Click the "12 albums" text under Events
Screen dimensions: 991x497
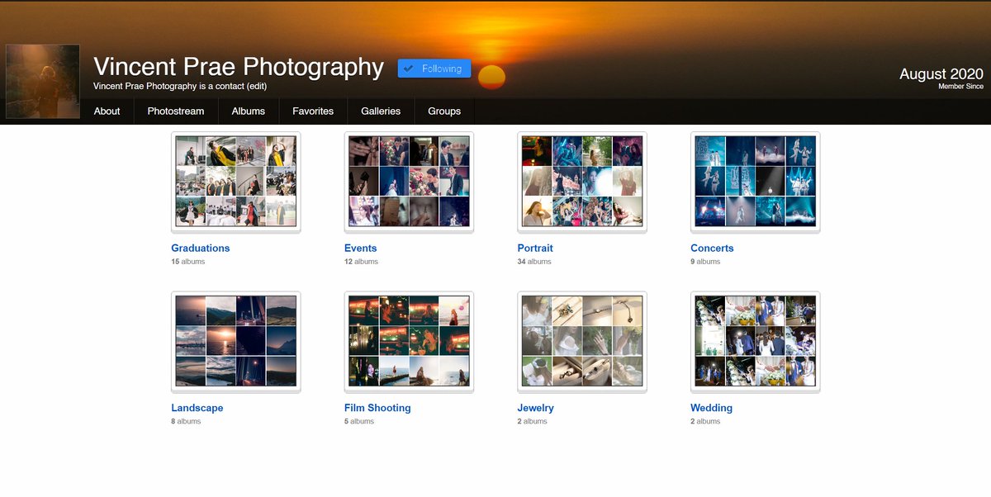click(362, 262)
